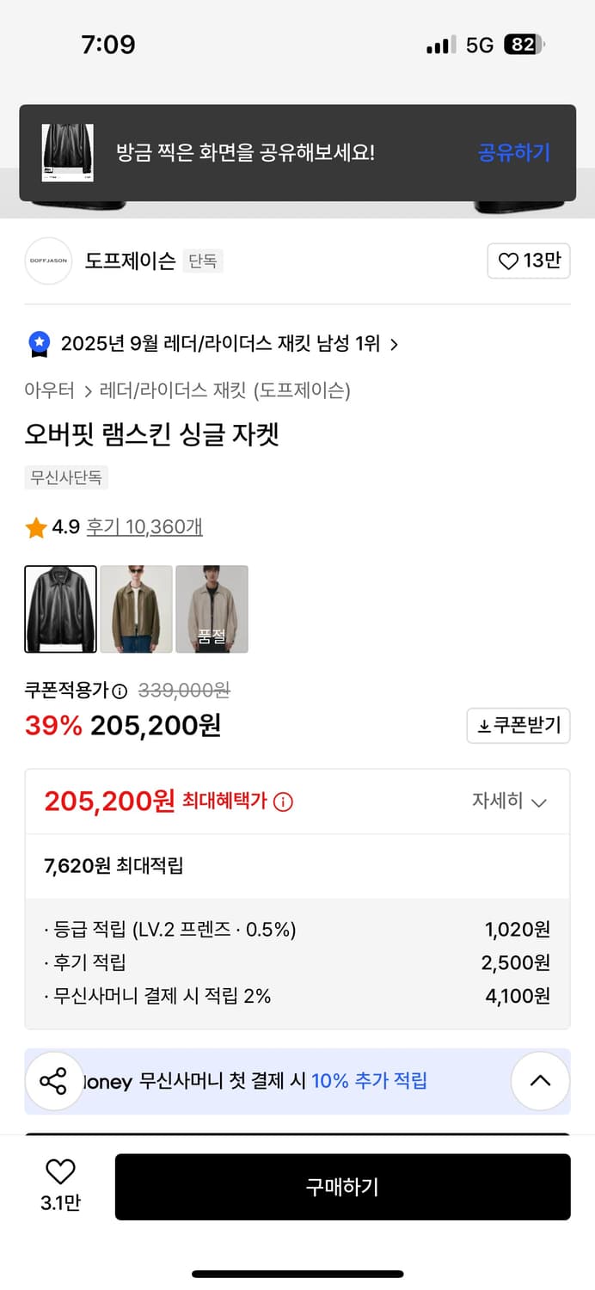Image resolution: width=595 pixels, height=1290 pixels.
Task: Collapse the 무신사머니 banner with the up chevron
Action: tap(540, 1081)
